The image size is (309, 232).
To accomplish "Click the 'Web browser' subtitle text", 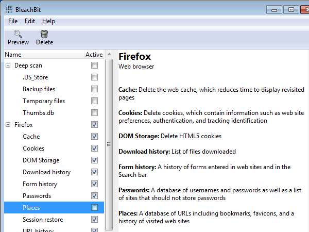I will (x=136, y=67).
